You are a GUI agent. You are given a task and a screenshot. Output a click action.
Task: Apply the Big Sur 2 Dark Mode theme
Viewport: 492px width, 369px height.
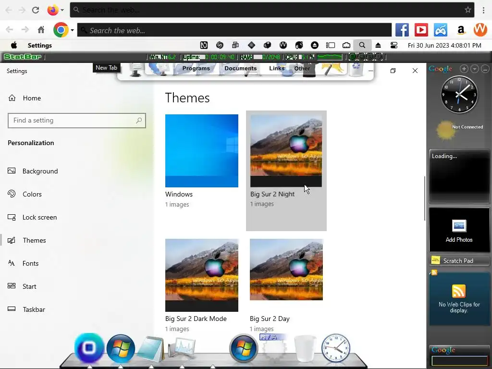202,275
